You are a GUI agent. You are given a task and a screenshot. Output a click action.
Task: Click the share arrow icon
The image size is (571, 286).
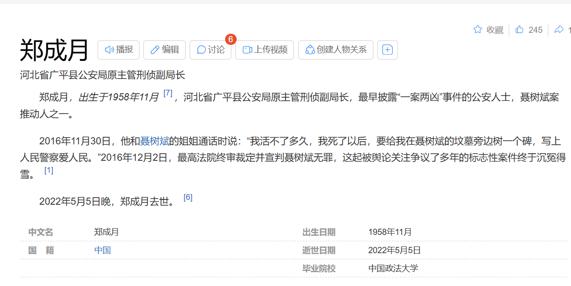[x=559, y=30]
